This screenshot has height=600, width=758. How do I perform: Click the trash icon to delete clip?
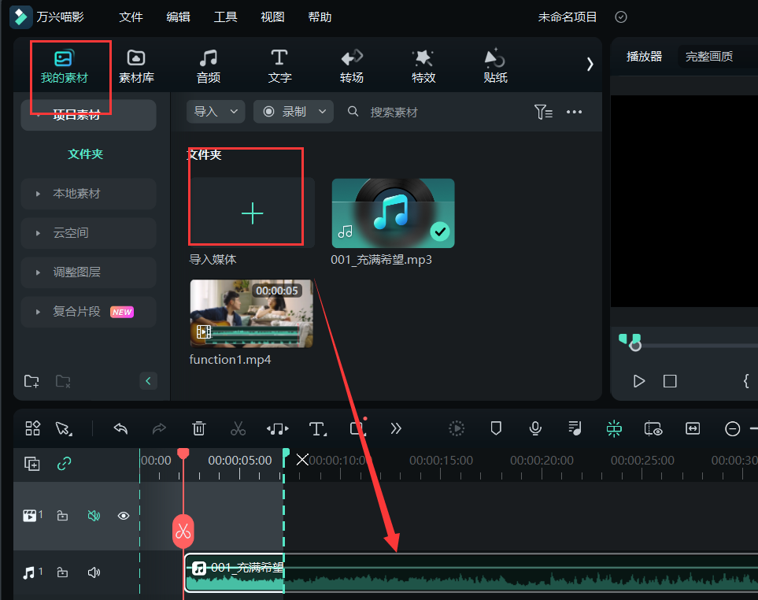coord(198,428)
